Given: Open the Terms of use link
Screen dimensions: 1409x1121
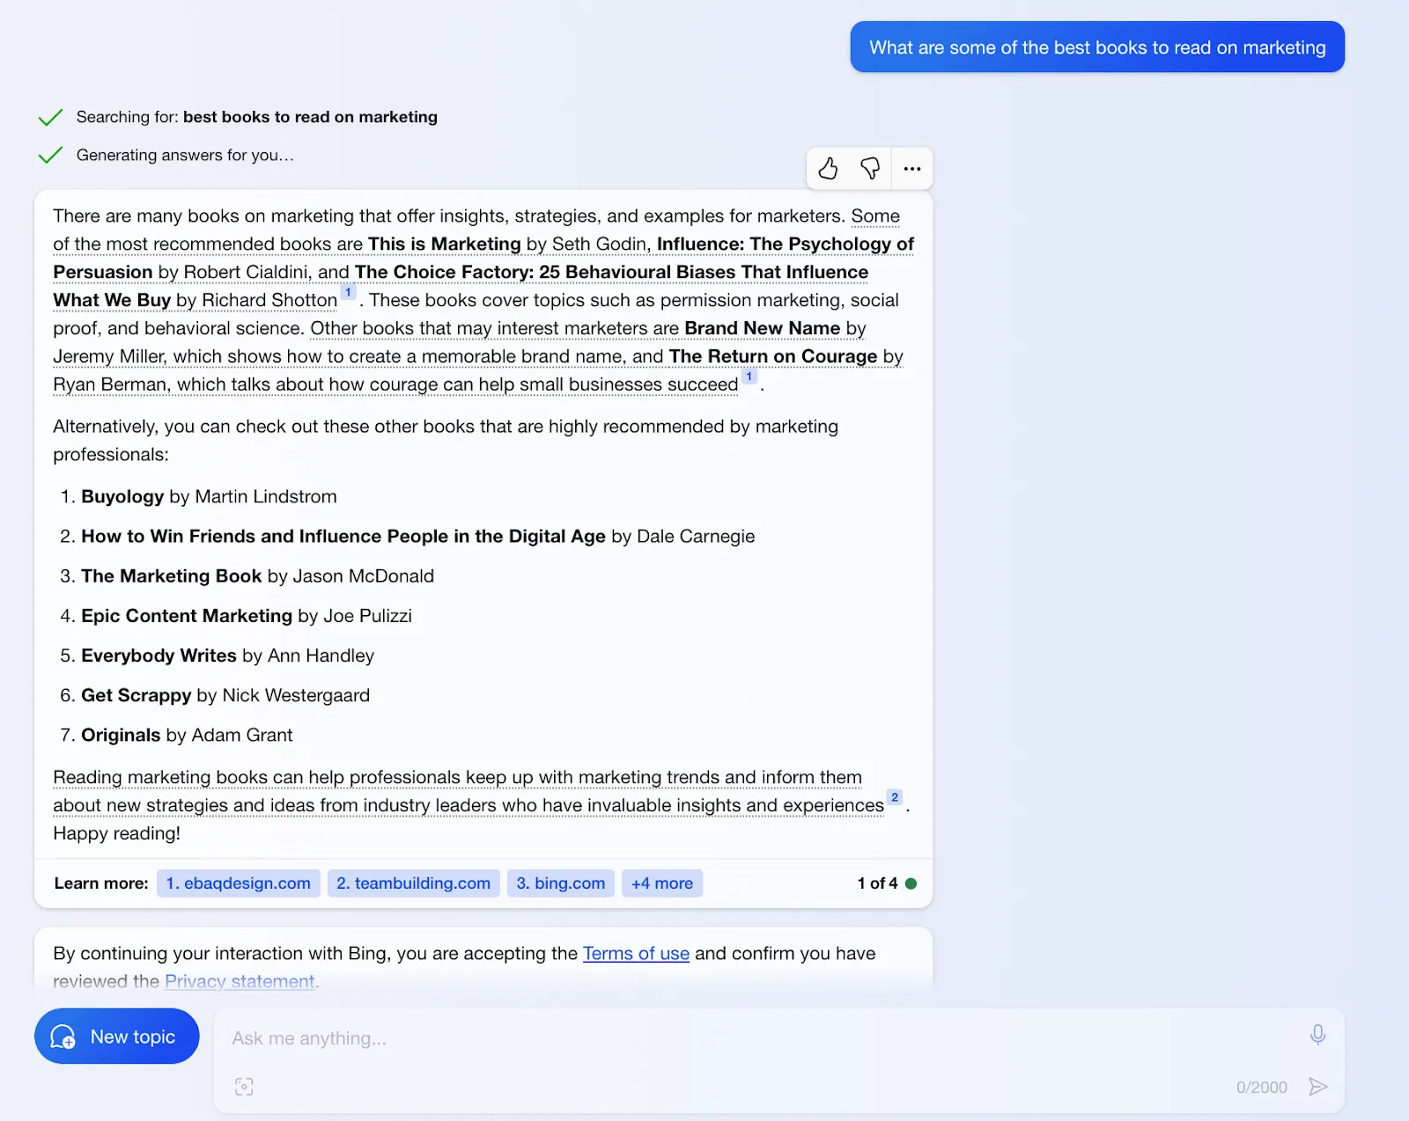Looking at the screenshot, I should 636,954.
